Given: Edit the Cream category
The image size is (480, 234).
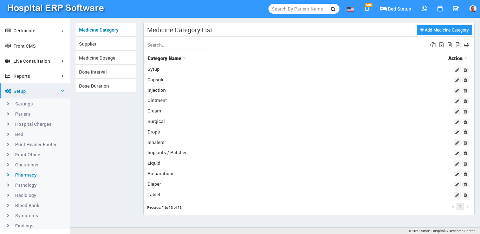Looking at the screenshot, I should 457,111.
